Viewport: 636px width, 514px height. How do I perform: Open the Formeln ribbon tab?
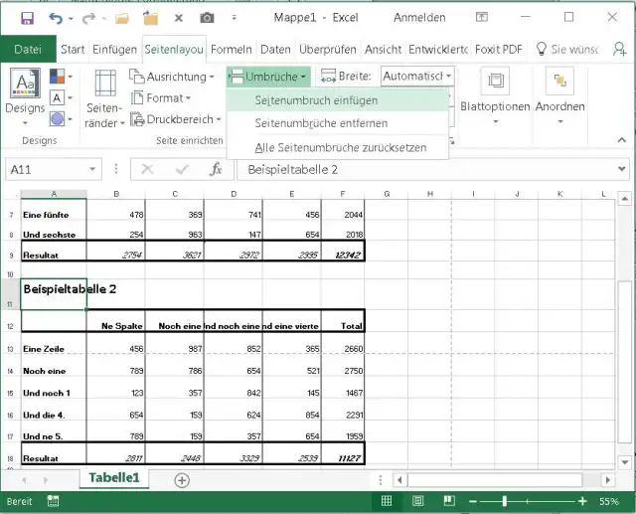click(232, 49)
